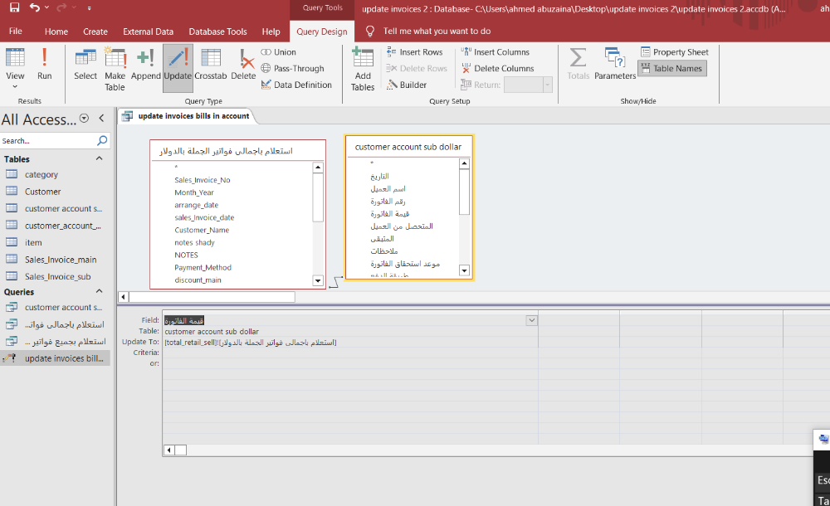The height and width of the screenshot is (506, 830).
Task: Switch to the Create ribbon tab
Action: click(x=95, y=32)
